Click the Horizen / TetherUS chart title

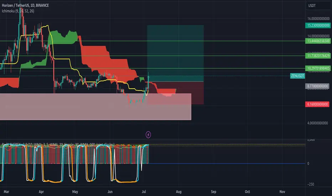[25, 5]
